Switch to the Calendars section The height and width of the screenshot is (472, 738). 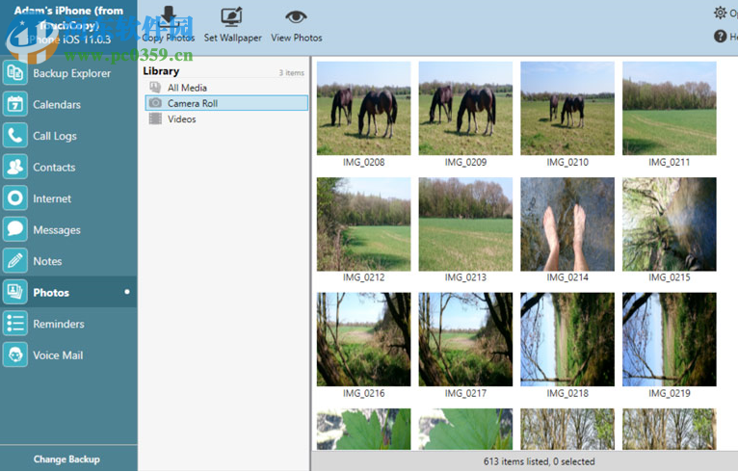coord(57,104)
